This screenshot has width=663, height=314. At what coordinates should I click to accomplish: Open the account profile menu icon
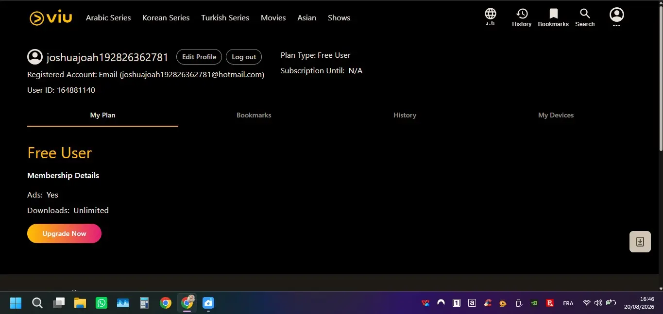coord(616,17)
